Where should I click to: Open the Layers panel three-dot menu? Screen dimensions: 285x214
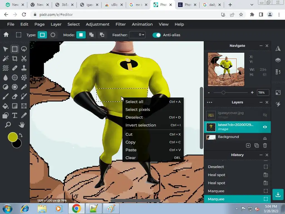[210, 102]
